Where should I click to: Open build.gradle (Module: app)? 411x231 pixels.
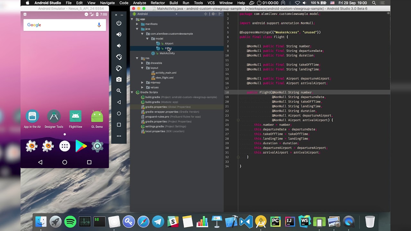(162, 102)
